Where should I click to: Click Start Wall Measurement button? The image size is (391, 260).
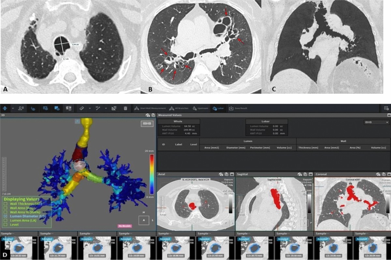(x=150, y=108)
